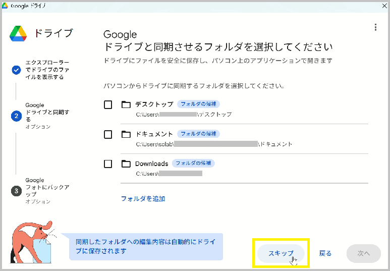Click the ドライブ title text in sidebar

tap(53, 33)
